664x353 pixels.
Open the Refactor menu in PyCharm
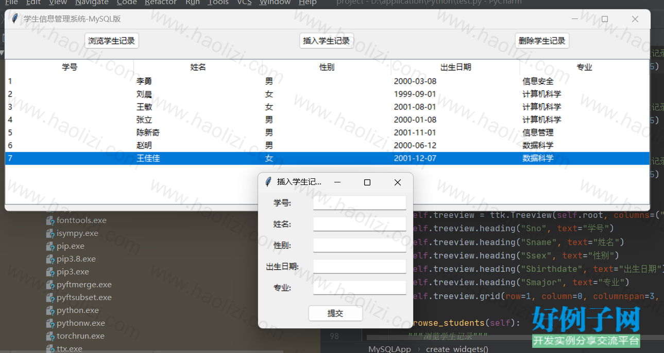click(x=161, y=3)
